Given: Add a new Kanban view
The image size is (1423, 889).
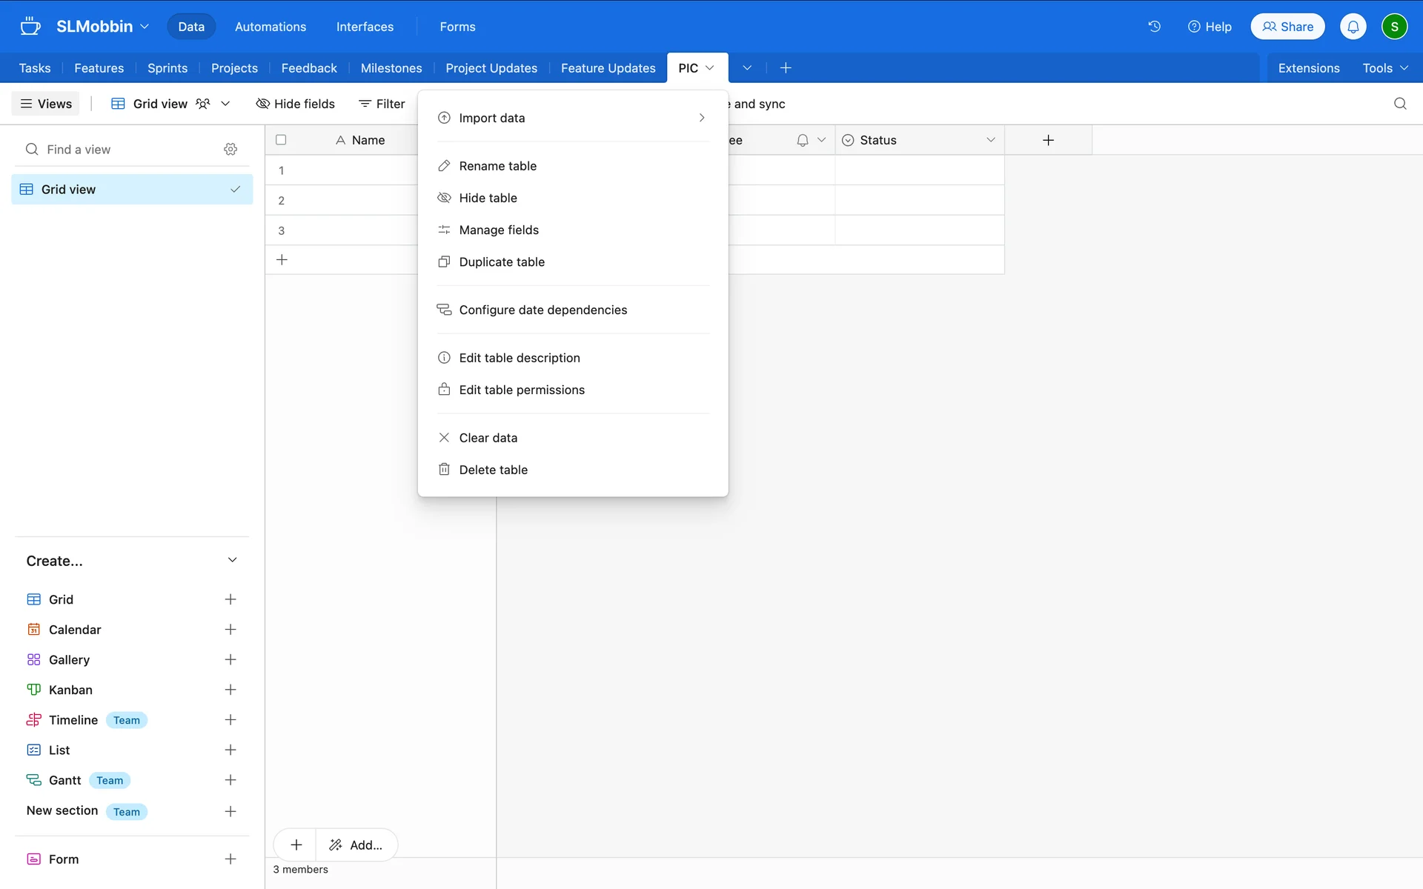Looking at the screenshot, I should [x=230, y=690].
